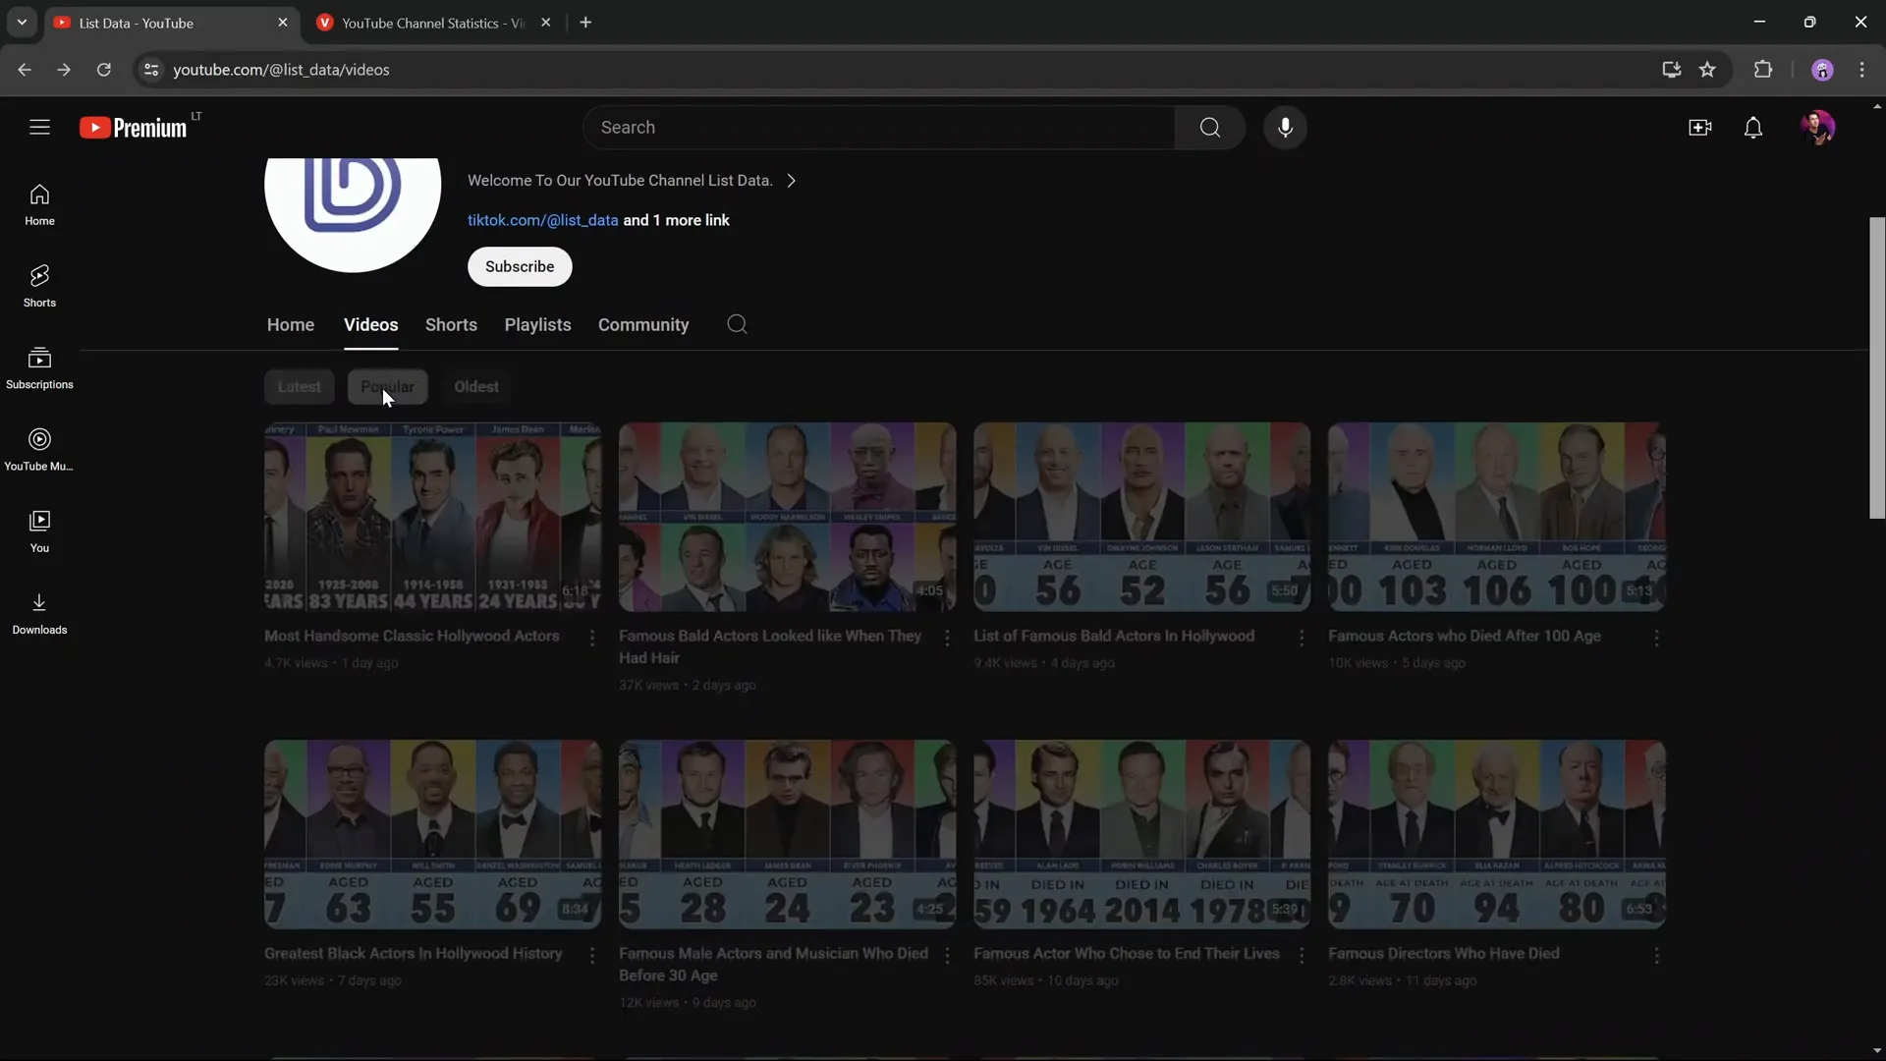
Task: Start a voice search with the microphone
Action: pos(1285,127)
